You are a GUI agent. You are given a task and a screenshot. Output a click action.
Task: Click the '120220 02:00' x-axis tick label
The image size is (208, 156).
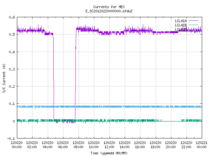point(32,145)
